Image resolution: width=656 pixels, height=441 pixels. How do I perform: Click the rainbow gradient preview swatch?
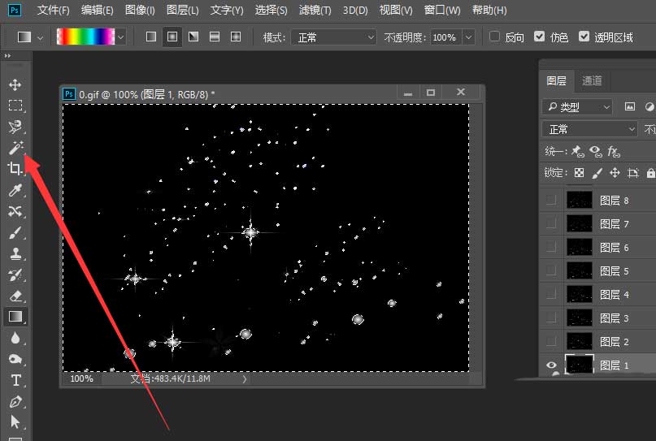tap(86, 37)
